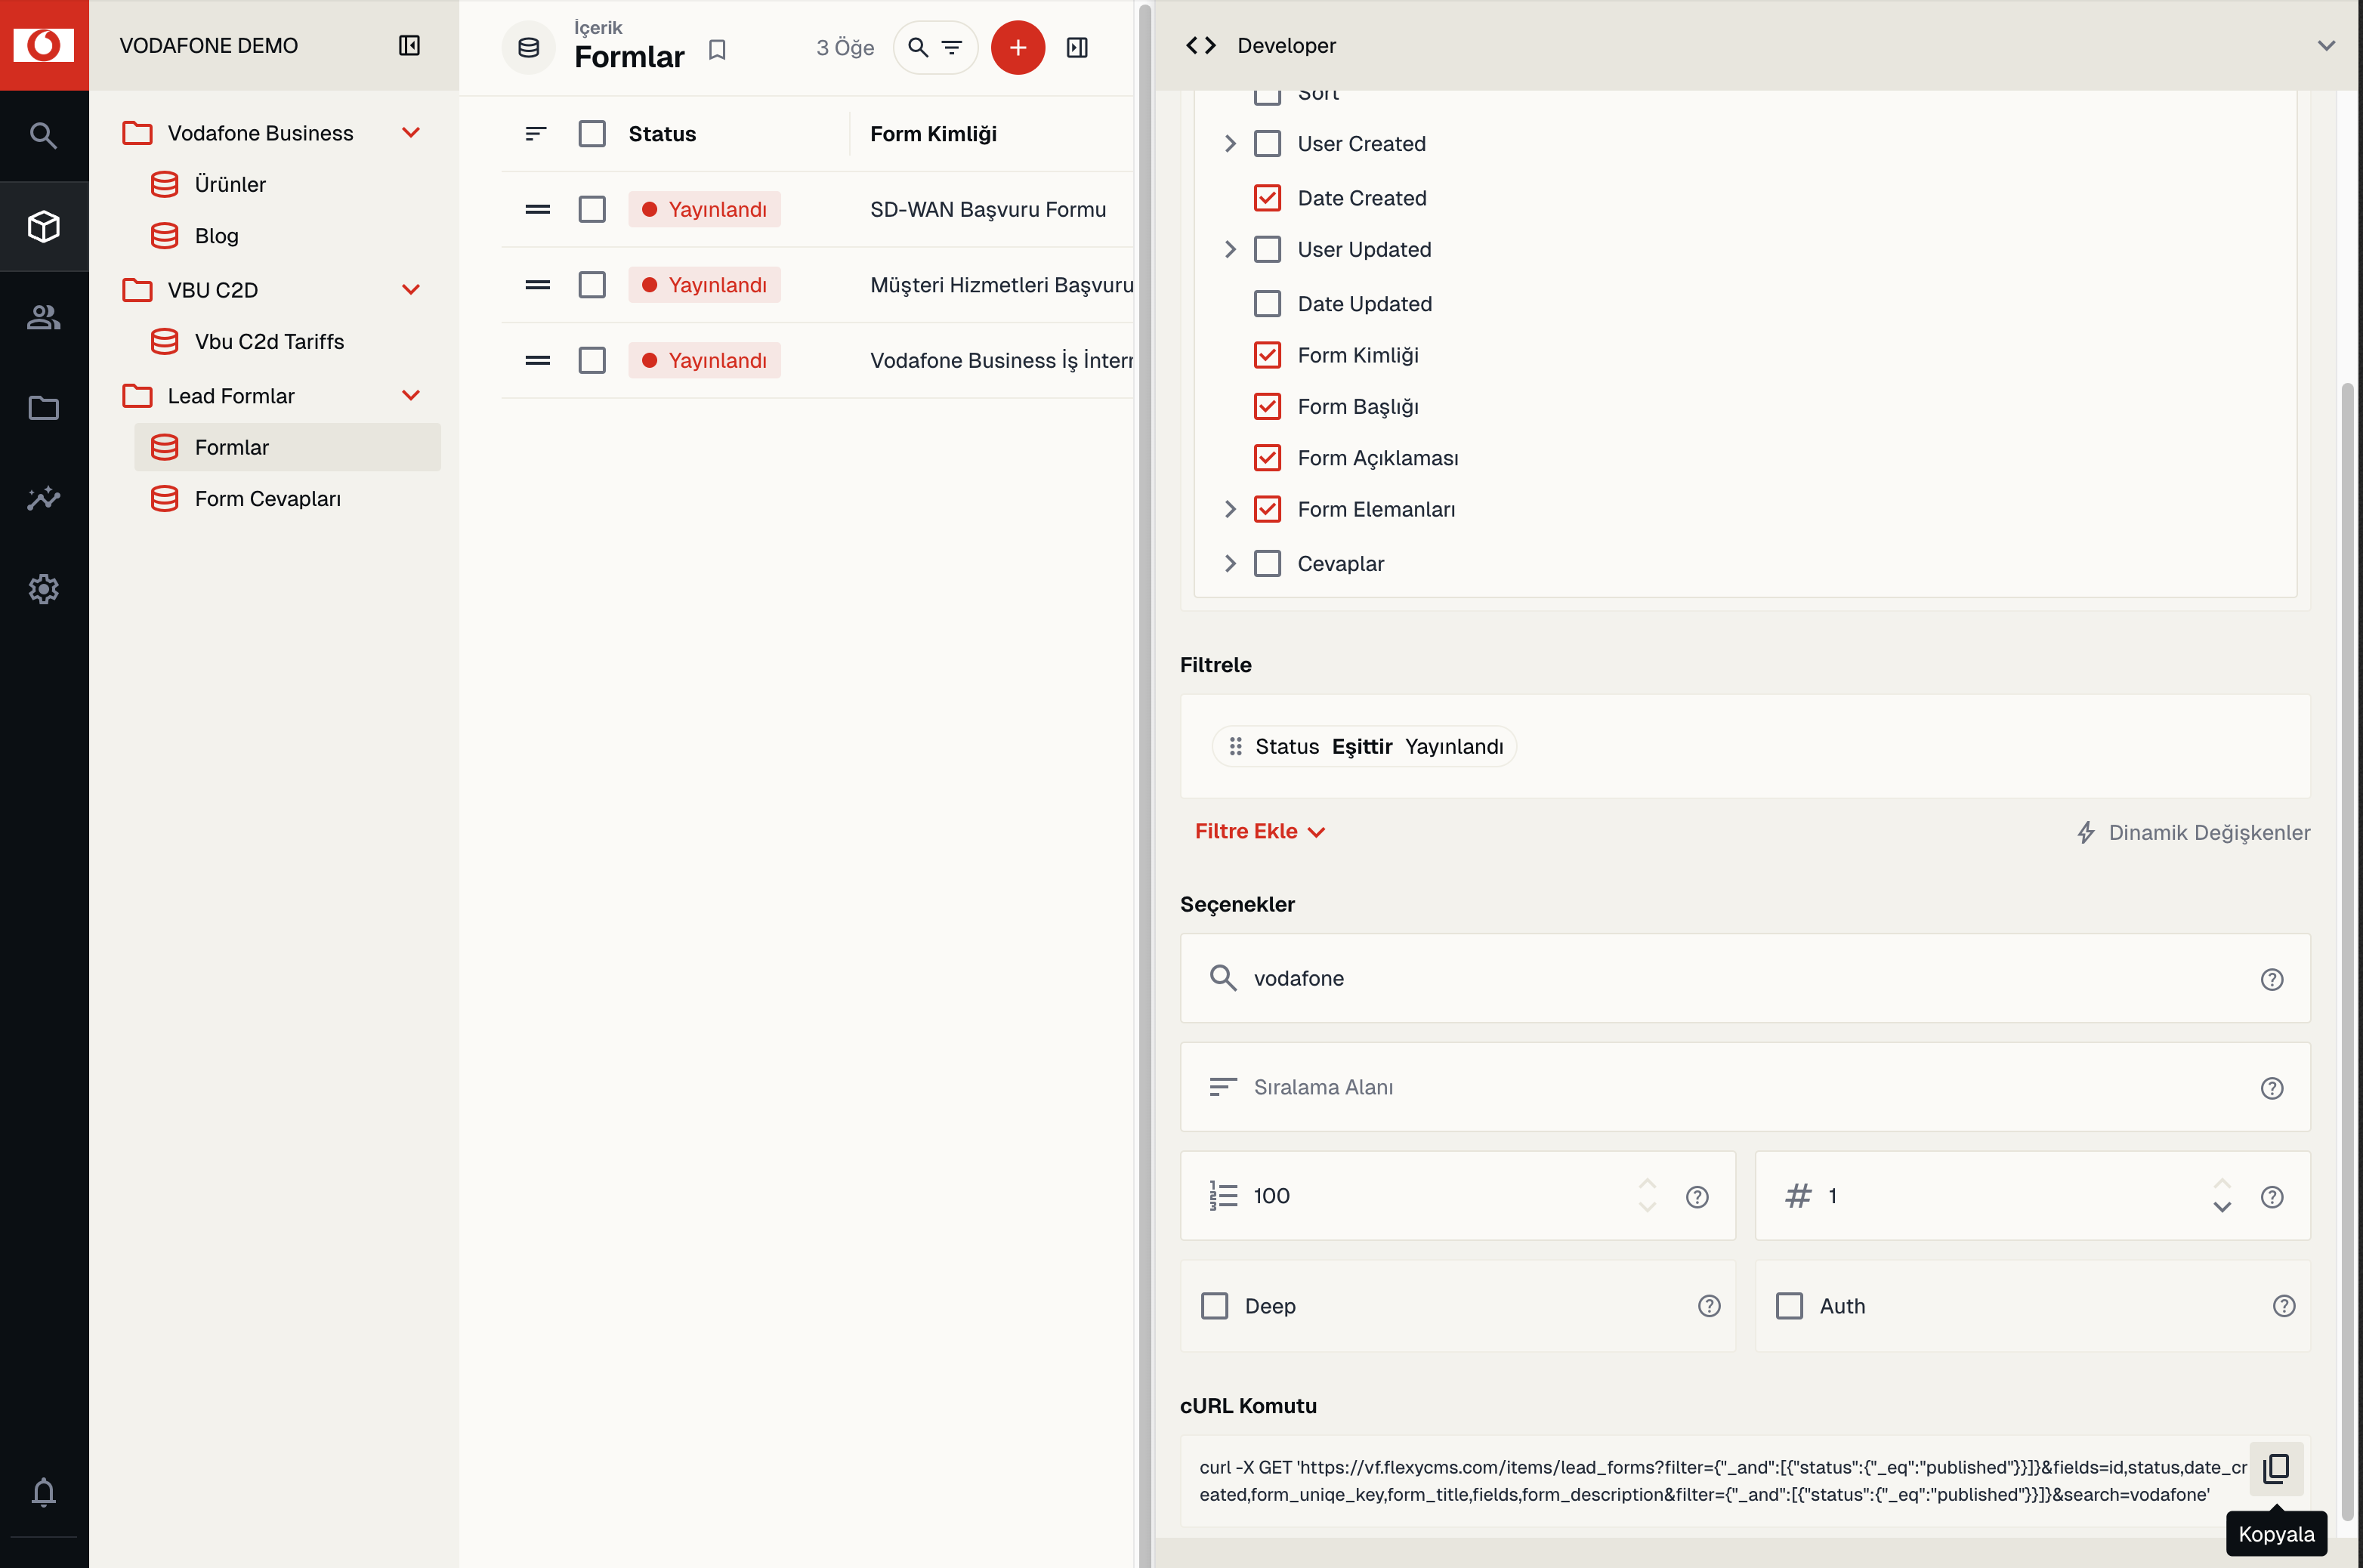Sort by the Form Kimliği column header

[933, 133]
